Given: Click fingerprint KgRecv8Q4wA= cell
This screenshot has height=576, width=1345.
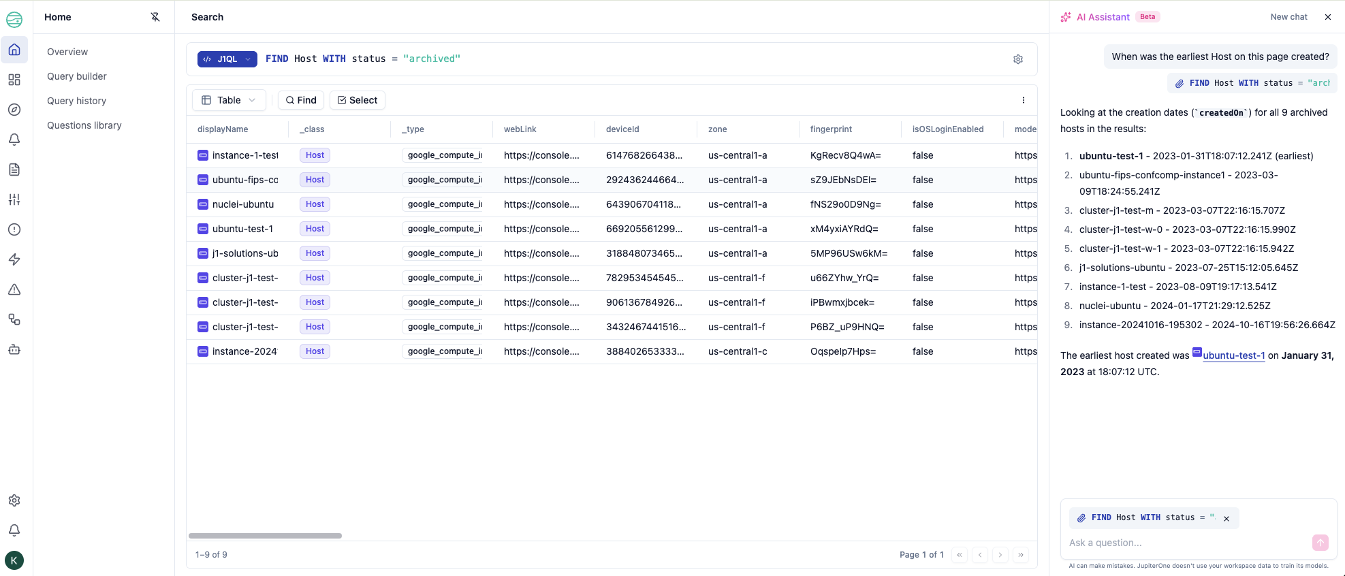Looking at the screenshot, I should [x=845, y=155].
